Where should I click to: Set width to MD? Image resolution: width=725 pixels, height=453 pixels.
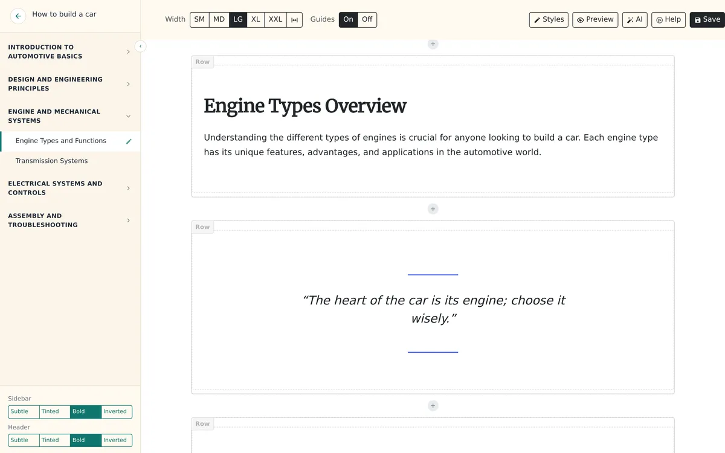(219, 19)
